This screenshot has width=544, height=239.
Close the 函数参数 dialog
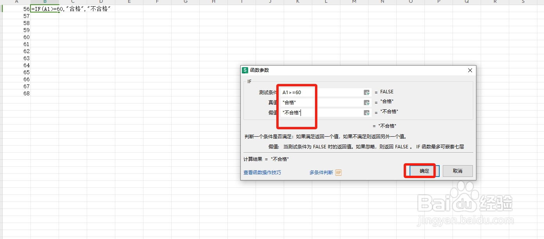(470, 70)
